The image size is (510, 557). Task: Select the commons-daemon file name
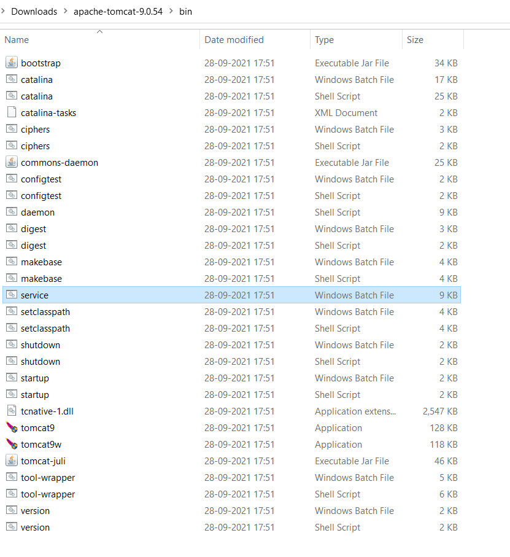click(x=60, y=162)
